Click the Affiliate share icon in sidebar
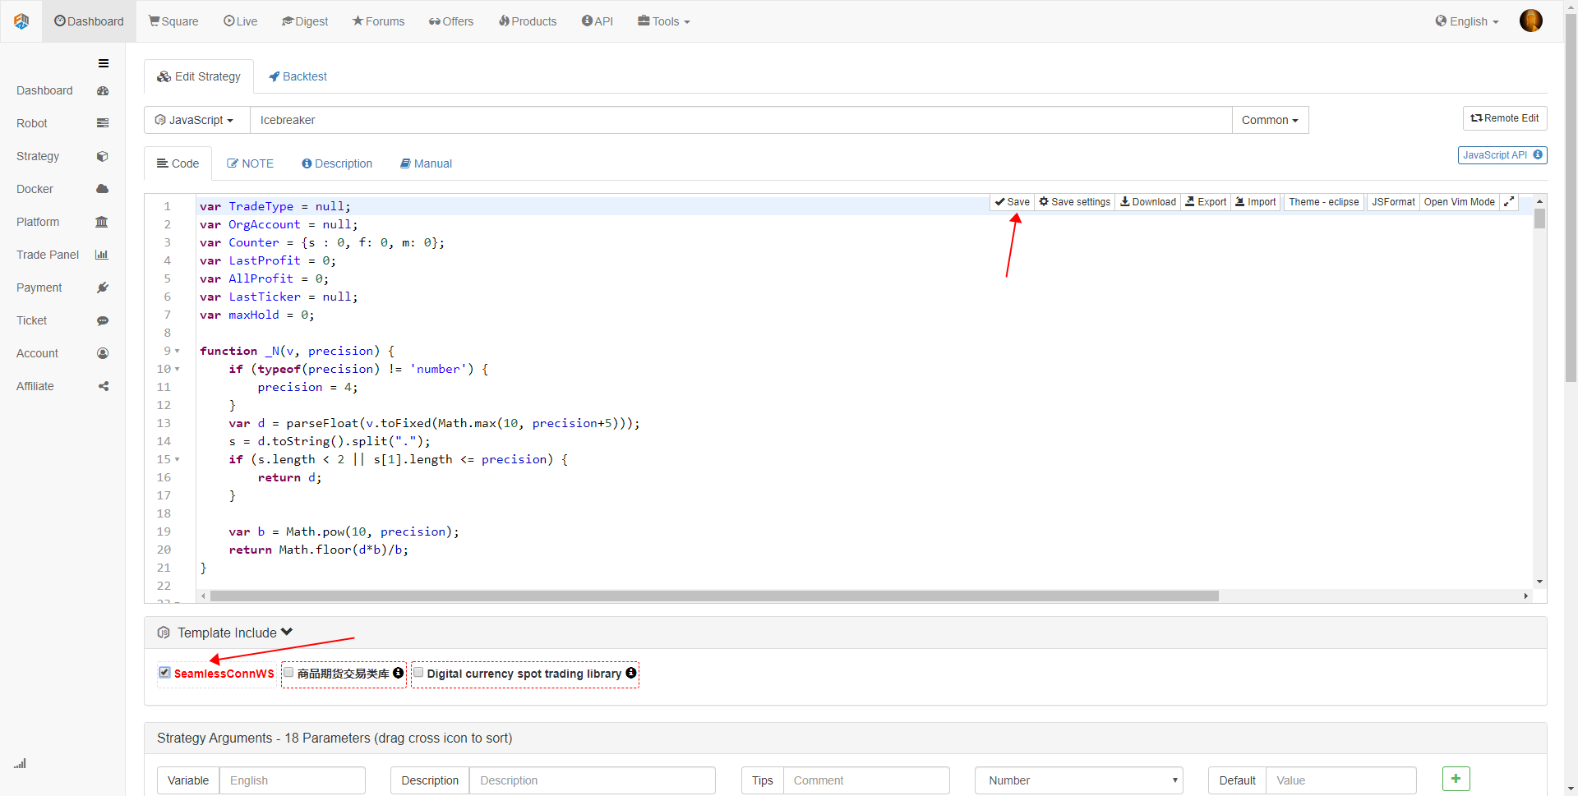This screenshot has height=796, width=1578. click(104, 386)
